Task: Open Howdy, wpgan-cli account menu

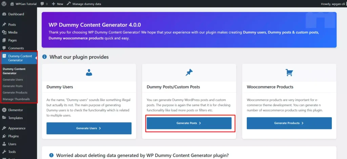Action: pos(333,4)
